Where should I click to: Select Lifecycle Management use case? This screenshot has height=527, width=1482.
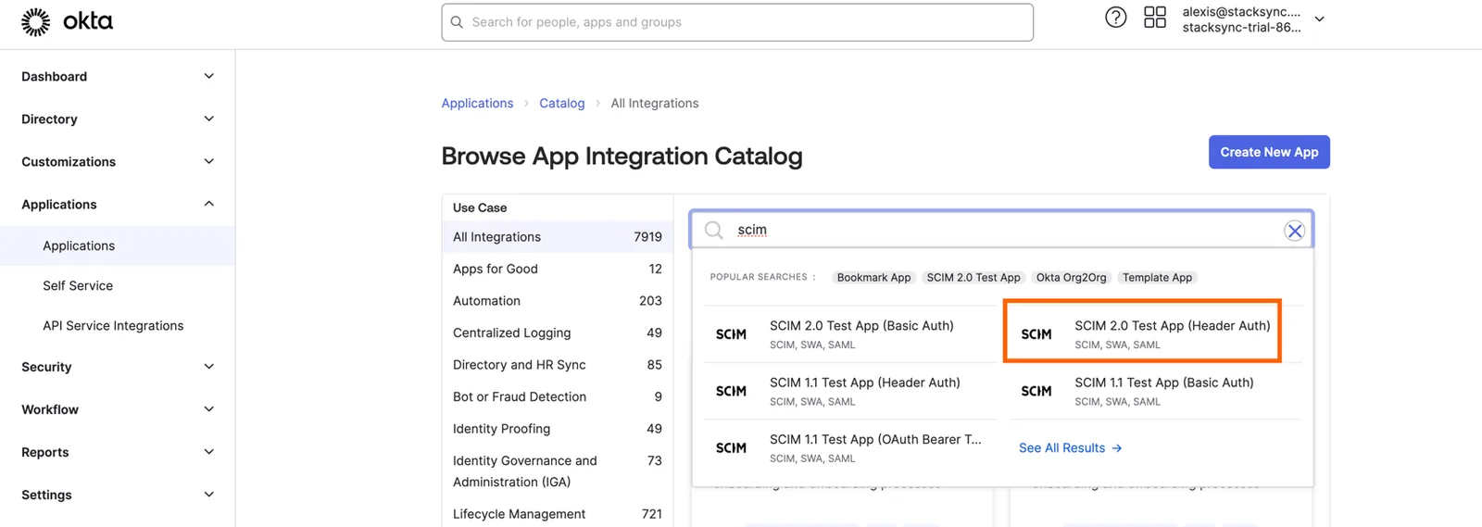click(x=557, y=514)
